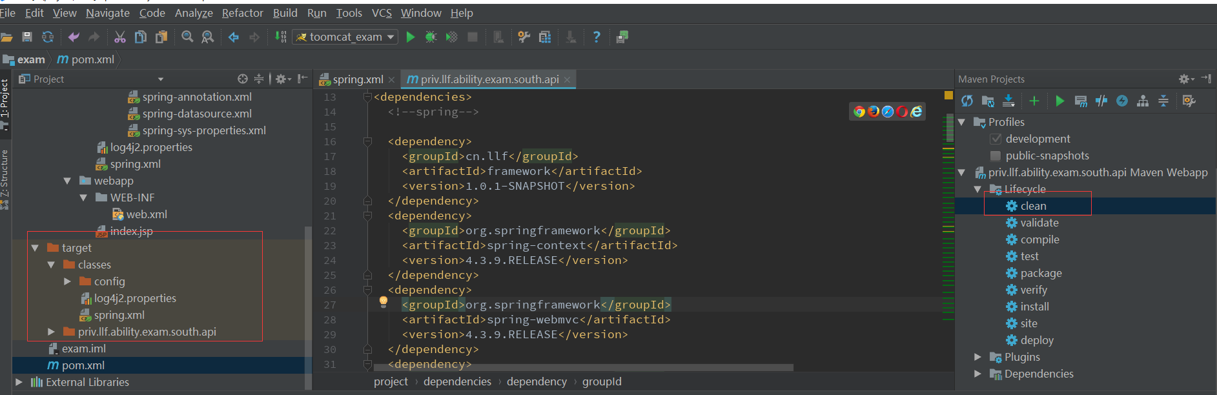
Task: Reimport all Maven projects icon
Action: click(x=967, y=101)
